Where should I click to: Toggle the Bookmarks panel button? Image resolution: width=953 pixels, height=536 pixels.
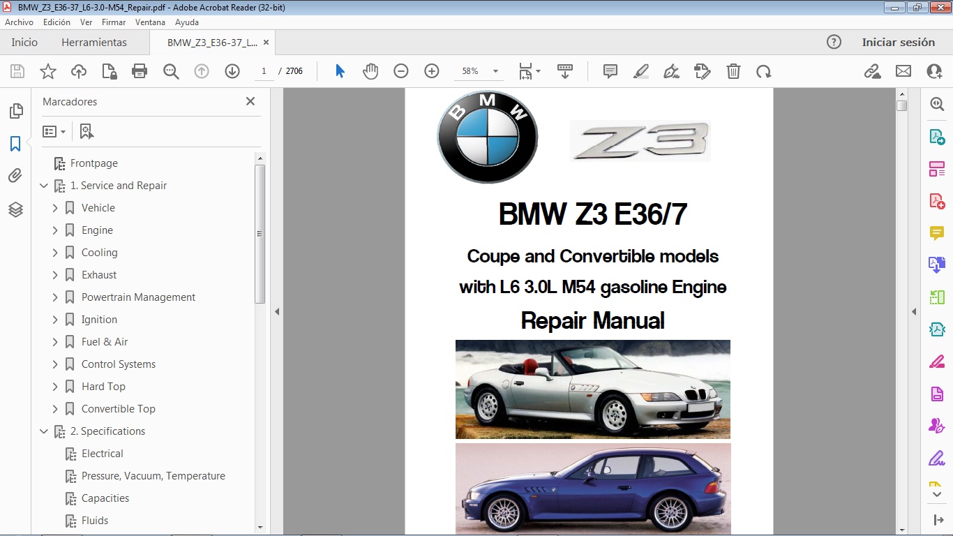[x=15, y=144]
